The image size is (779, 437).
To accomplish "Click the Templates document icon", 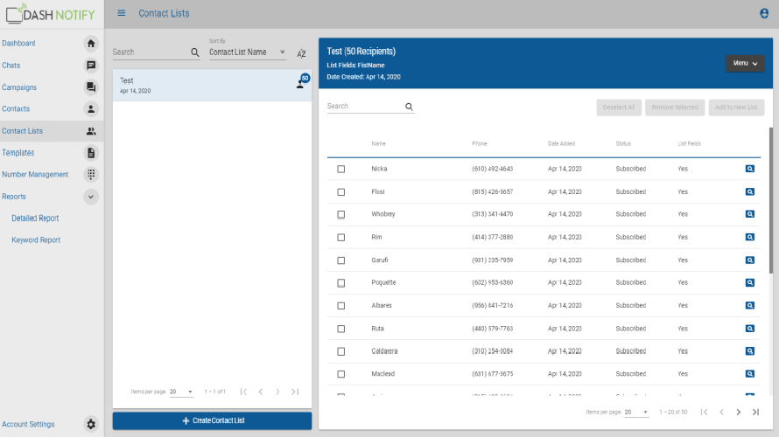I will click(91, 153).
